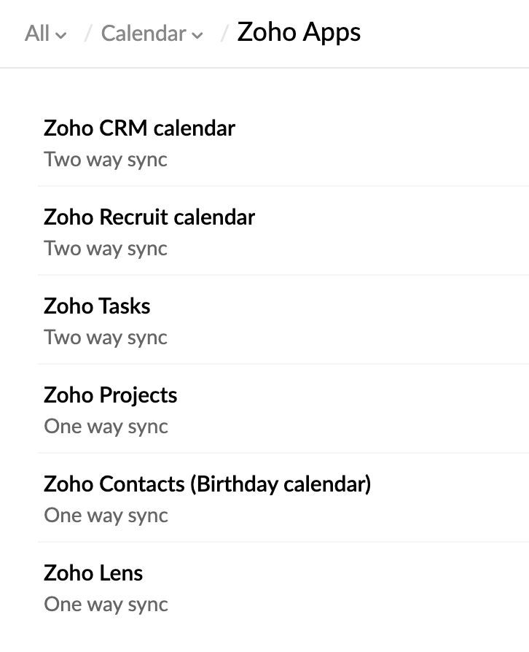The height and width of the screenshot is (652, 529).
Task: Select the Zoho Lens entry
Action: (x=93, y=573)
